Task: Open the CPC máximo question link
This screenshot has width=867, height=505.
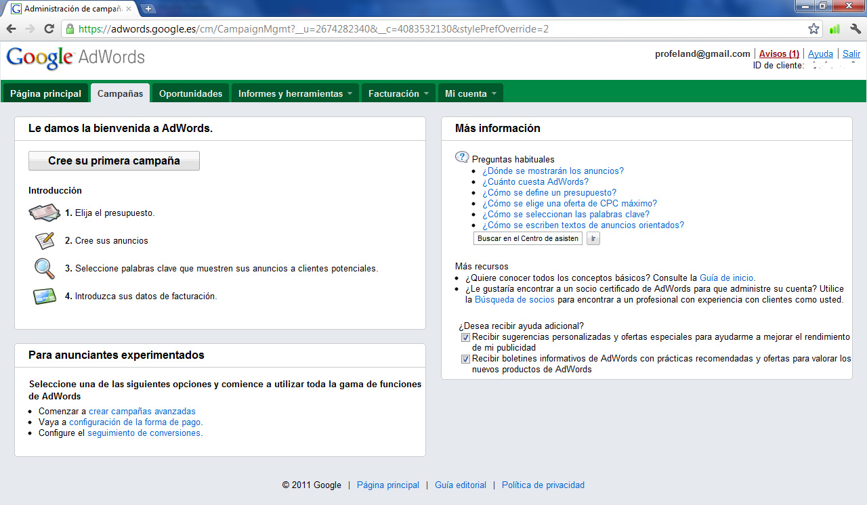Action: click(x=570, y=204)
